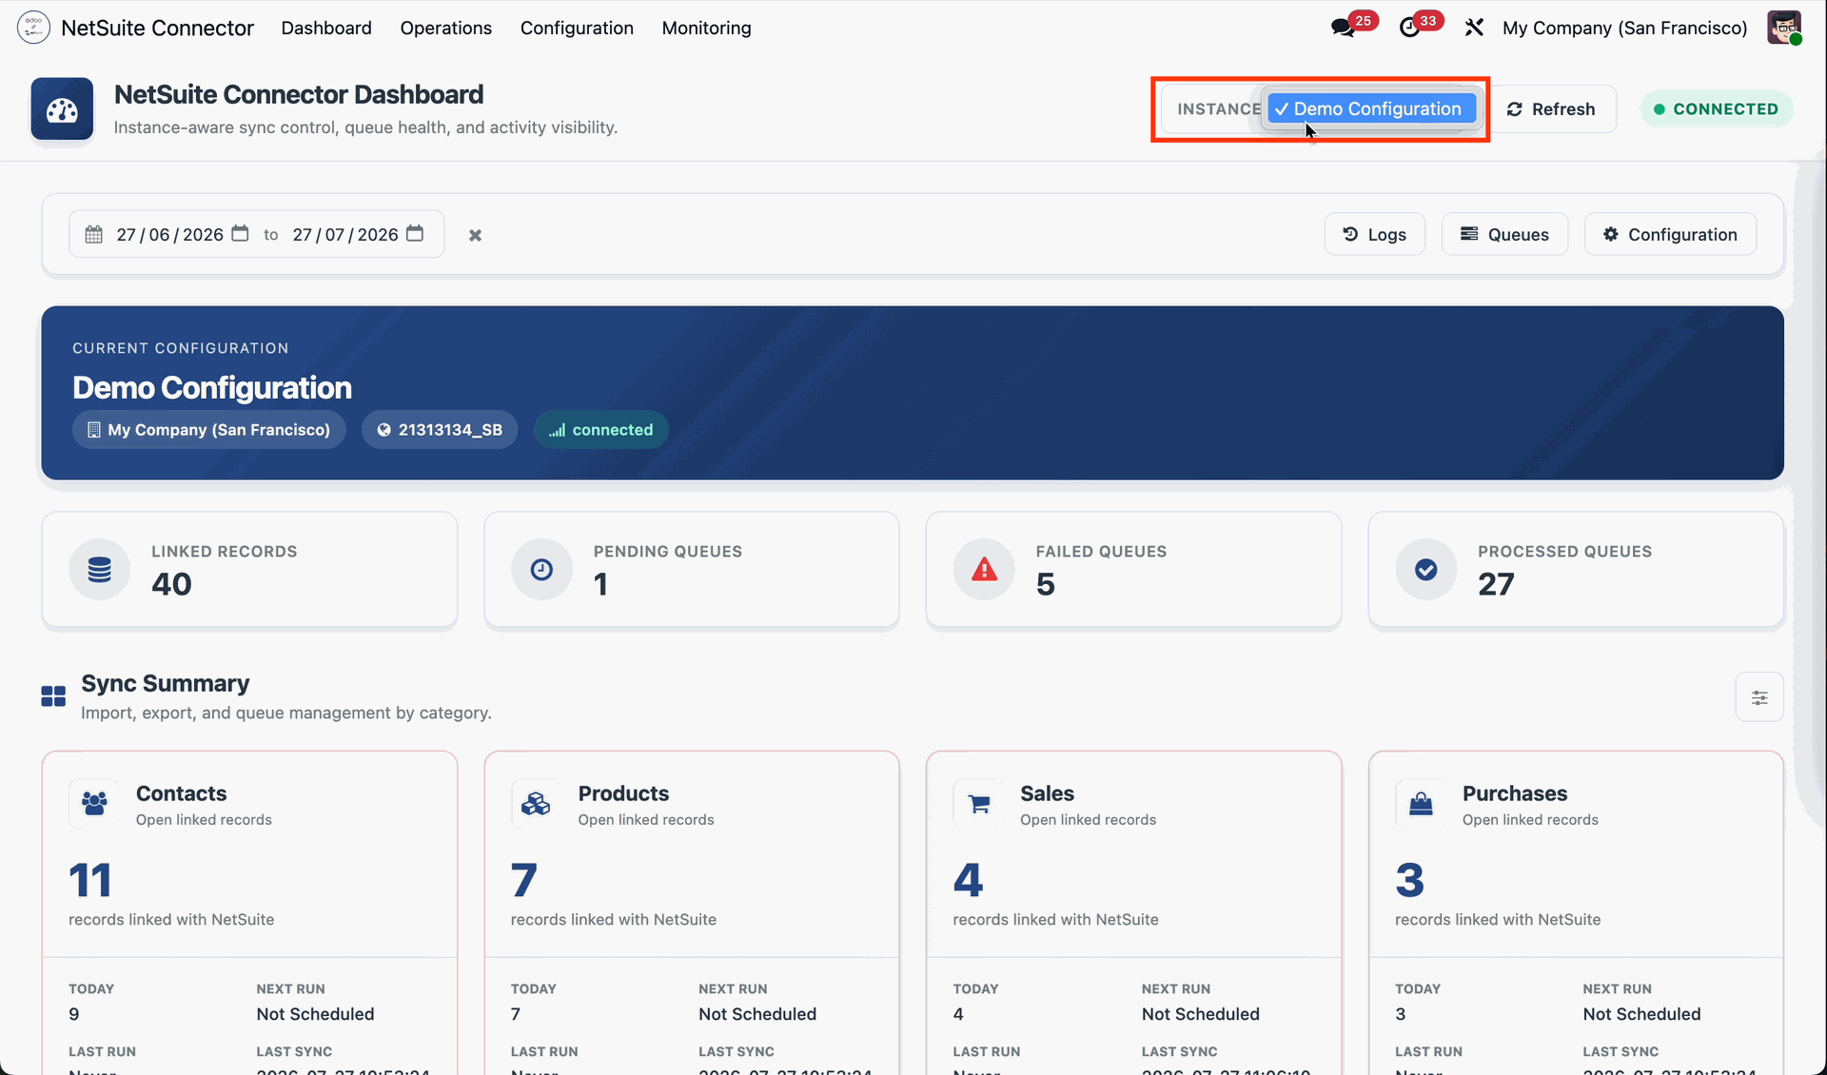Click the CONNECTED status badge
1827x1075 pixels.
(1716, 108)
